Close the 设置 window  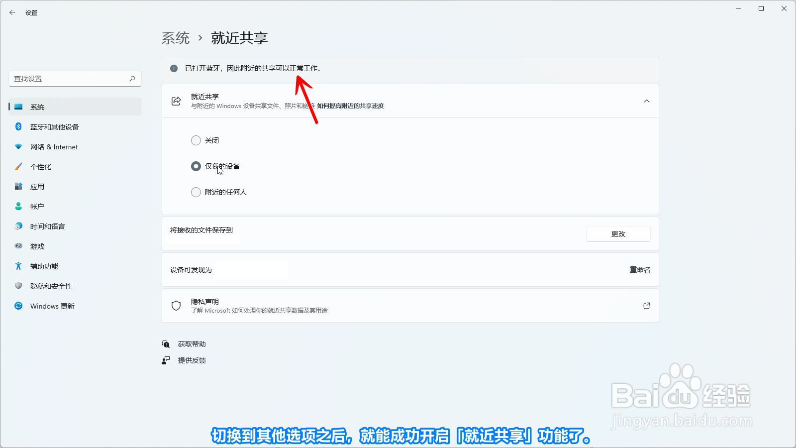point(784,8)
